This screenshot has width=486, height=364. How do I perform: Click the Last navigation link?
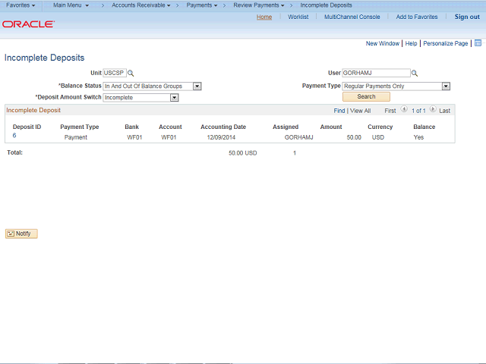point(444,111)
